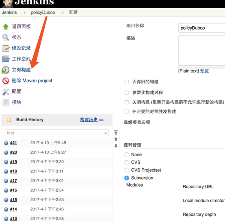225x222 pixels.
Task: Select the CVS radio button
Action: tap(127, 162)
